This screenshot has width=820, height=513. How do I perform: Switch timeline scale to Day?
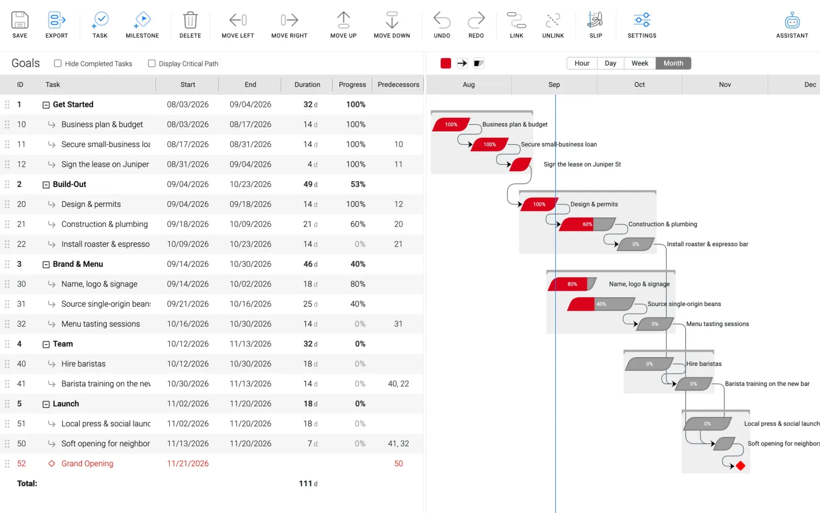tap(610, 63)
